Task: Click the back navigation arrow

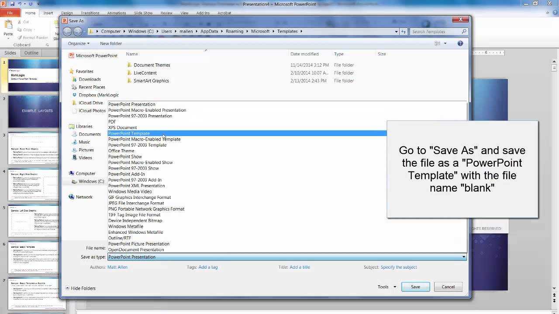Action: 67,31
